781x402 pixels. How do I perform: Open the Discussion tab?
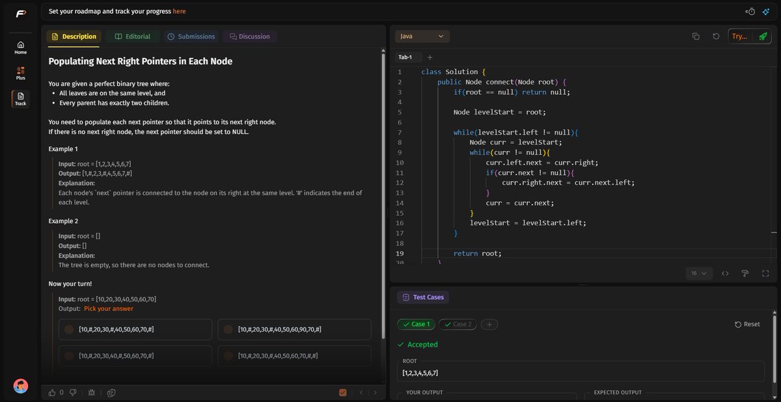(x=250, y=36)
